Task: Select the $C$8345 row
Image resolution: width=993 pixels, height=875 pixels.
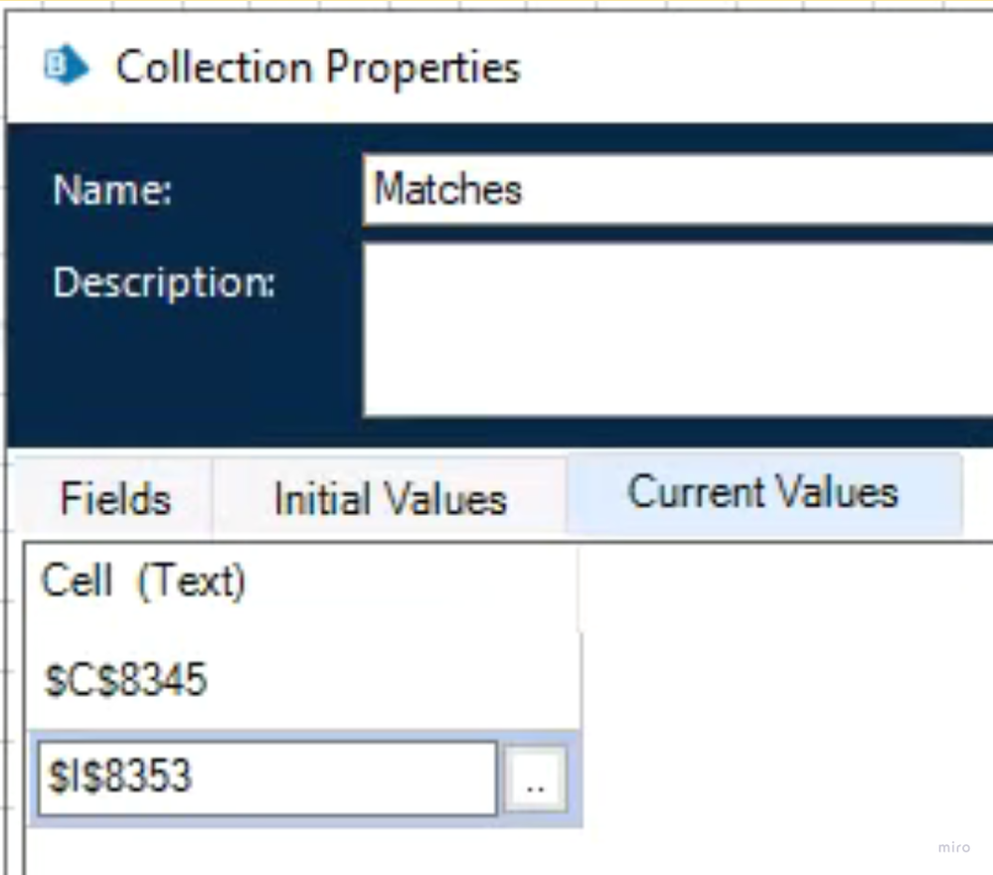Action: coord(126,681)
